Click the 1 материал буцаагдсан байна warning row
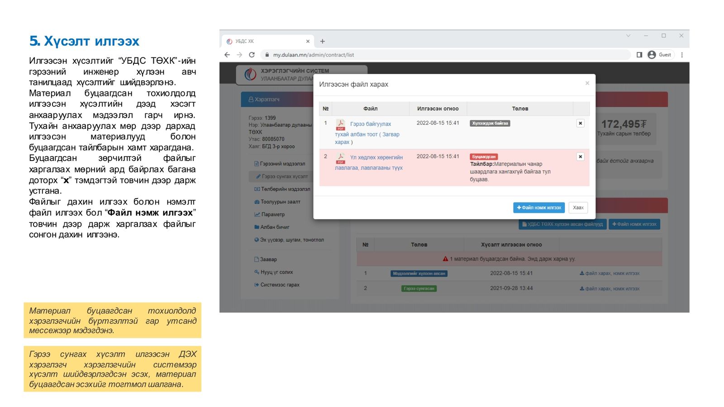 click(x=509, y=259)
